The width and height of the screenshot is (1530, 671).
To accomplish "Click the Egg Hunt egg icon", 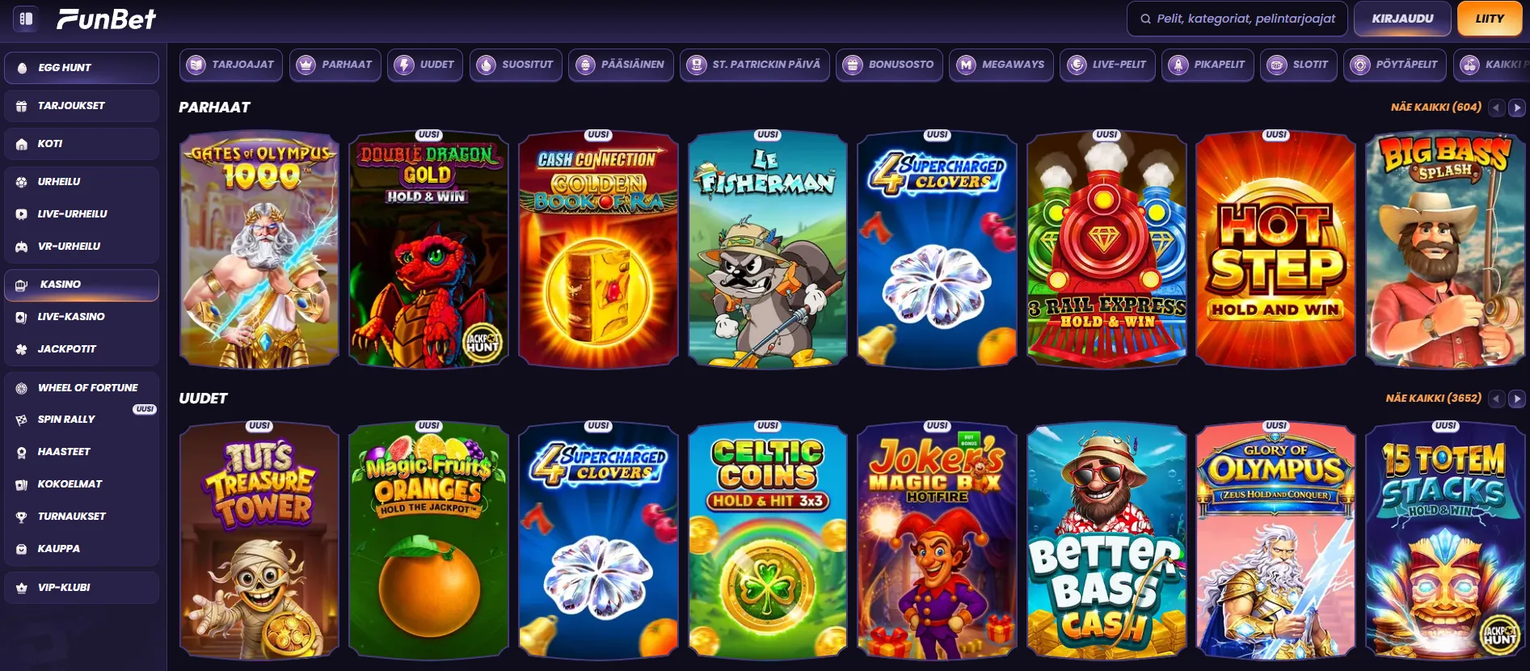I will (x=22, y=68).
